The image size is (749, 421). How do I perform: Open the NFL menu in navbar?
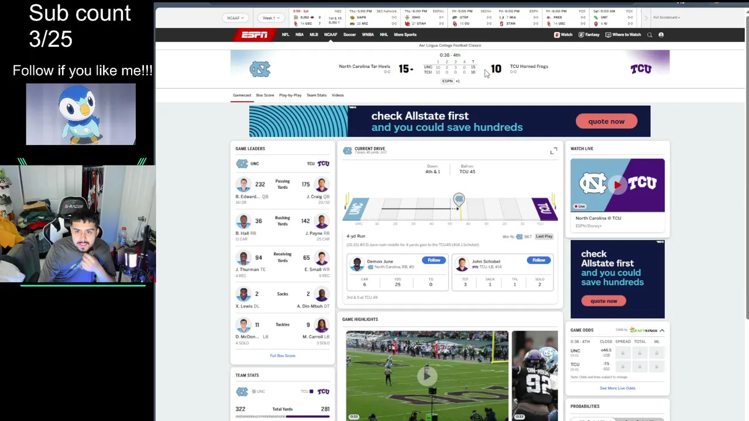click(286, 34)
